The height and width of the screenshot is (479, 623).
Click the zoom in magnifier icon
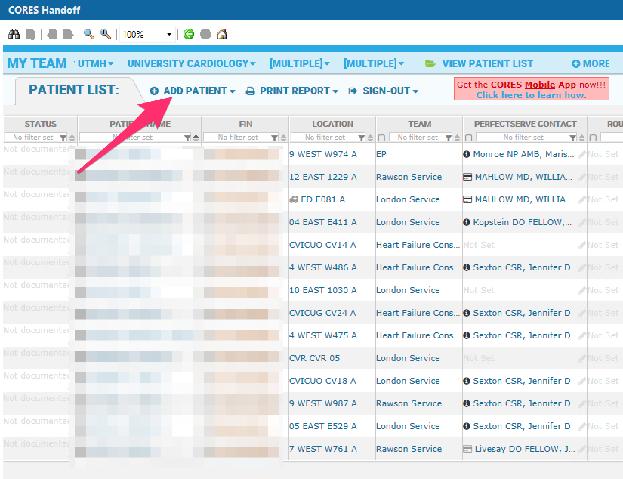(106, 34)
